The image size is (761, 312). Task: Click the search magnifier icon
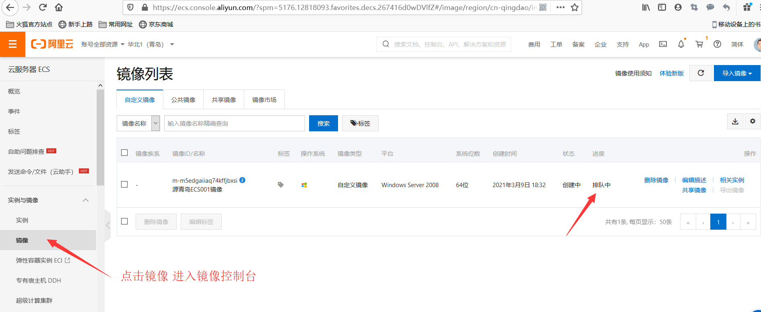[x=386, y=44]
